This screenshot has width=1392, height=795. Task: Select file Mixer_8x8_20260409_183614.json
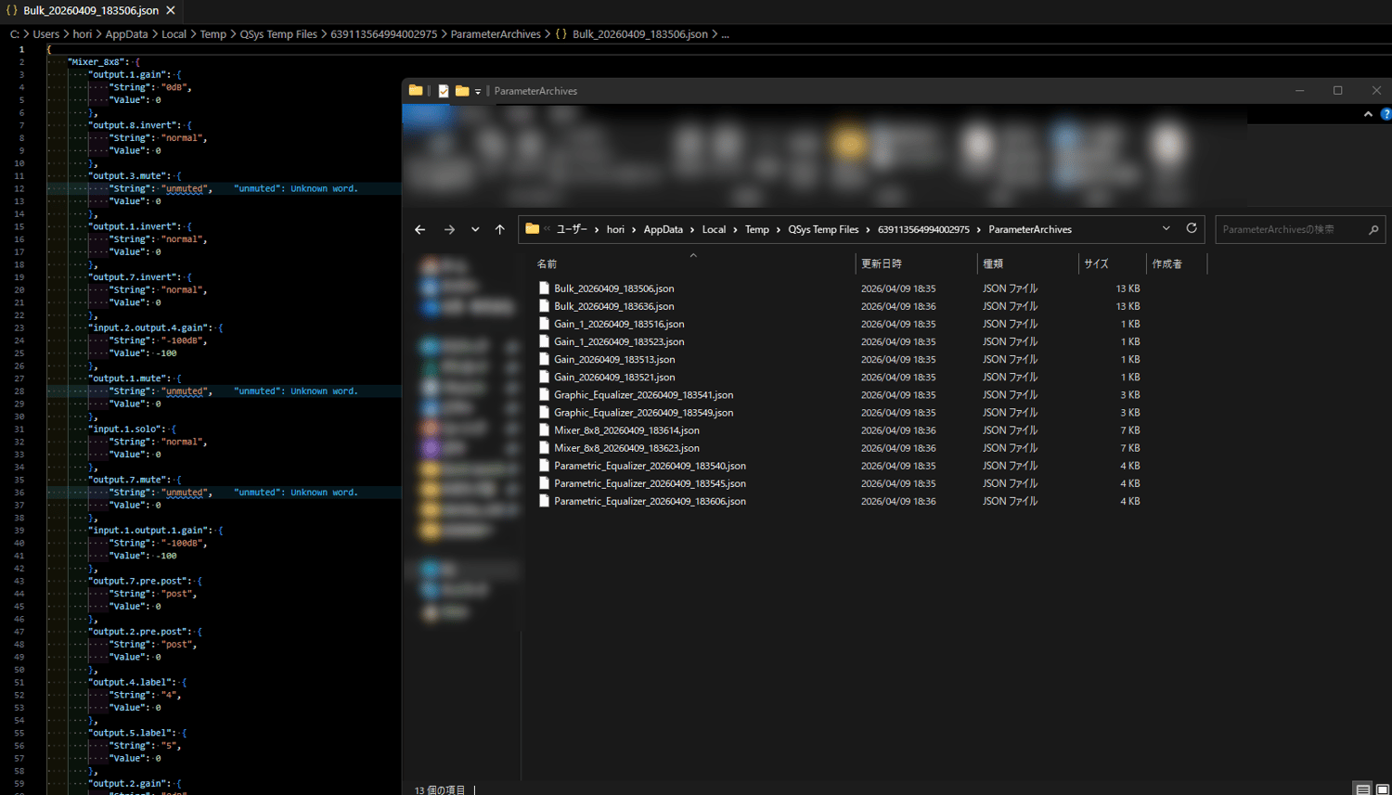pos(627,430)
